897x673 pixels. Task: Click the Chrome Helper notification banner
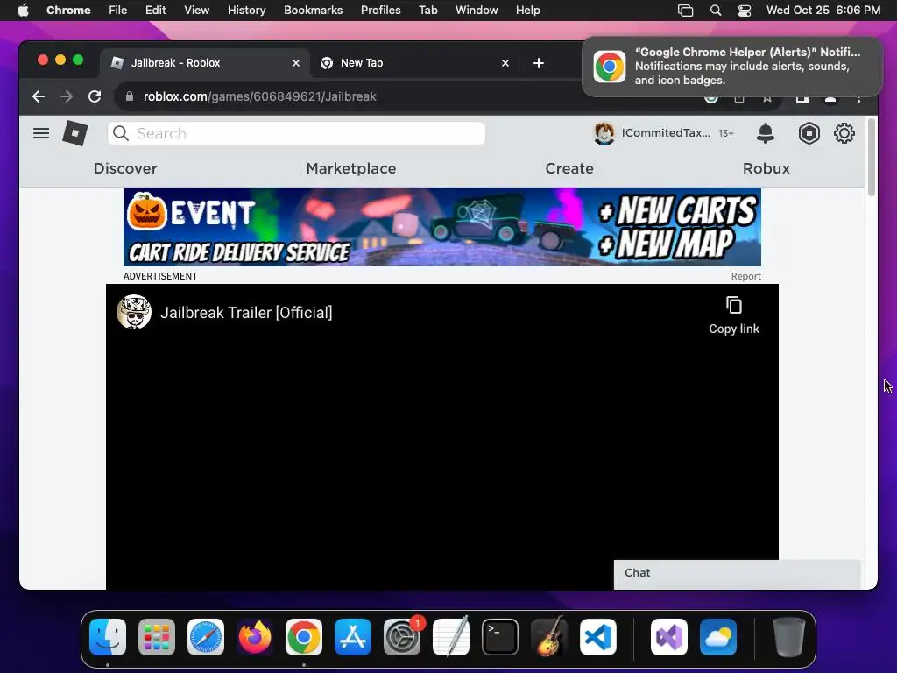(x=731, y=67)
